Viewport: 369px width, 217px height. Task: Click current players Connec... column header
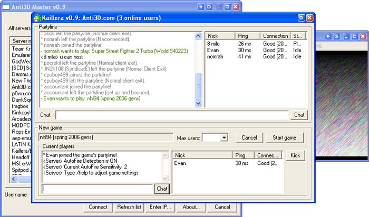click(x=268, y=155)
